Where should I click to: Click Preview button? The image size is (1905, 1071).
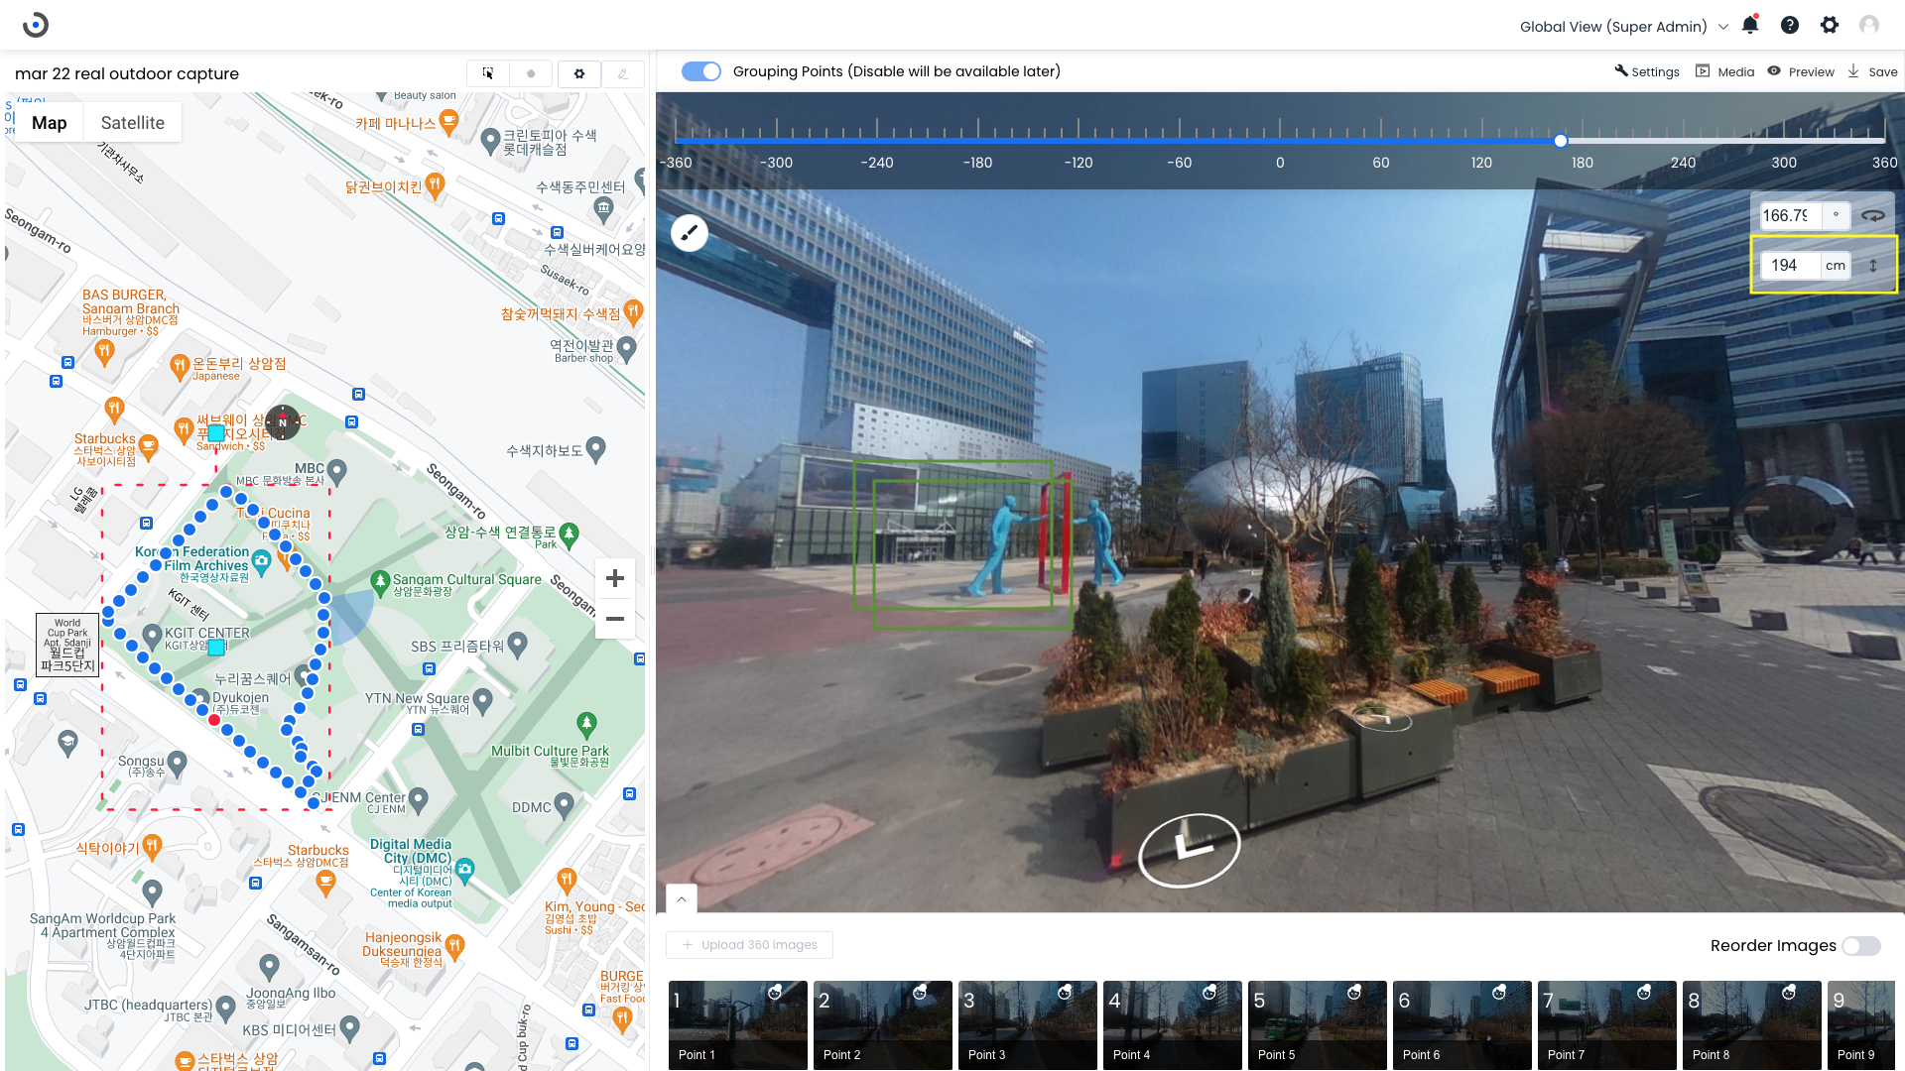point(1801,71)
